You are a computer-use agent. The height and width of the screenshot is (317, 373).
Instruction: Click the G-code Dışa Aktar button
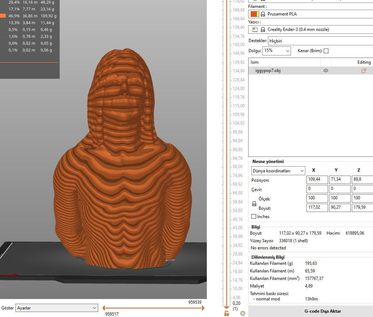coord(310,311)
